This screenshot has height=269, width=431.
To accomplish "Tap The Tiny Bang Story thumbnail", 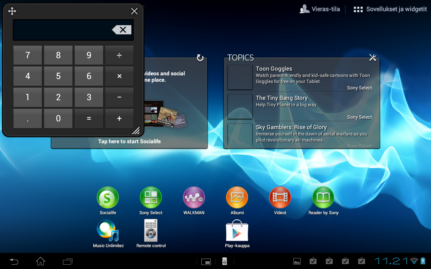I will tap(240, 107).
